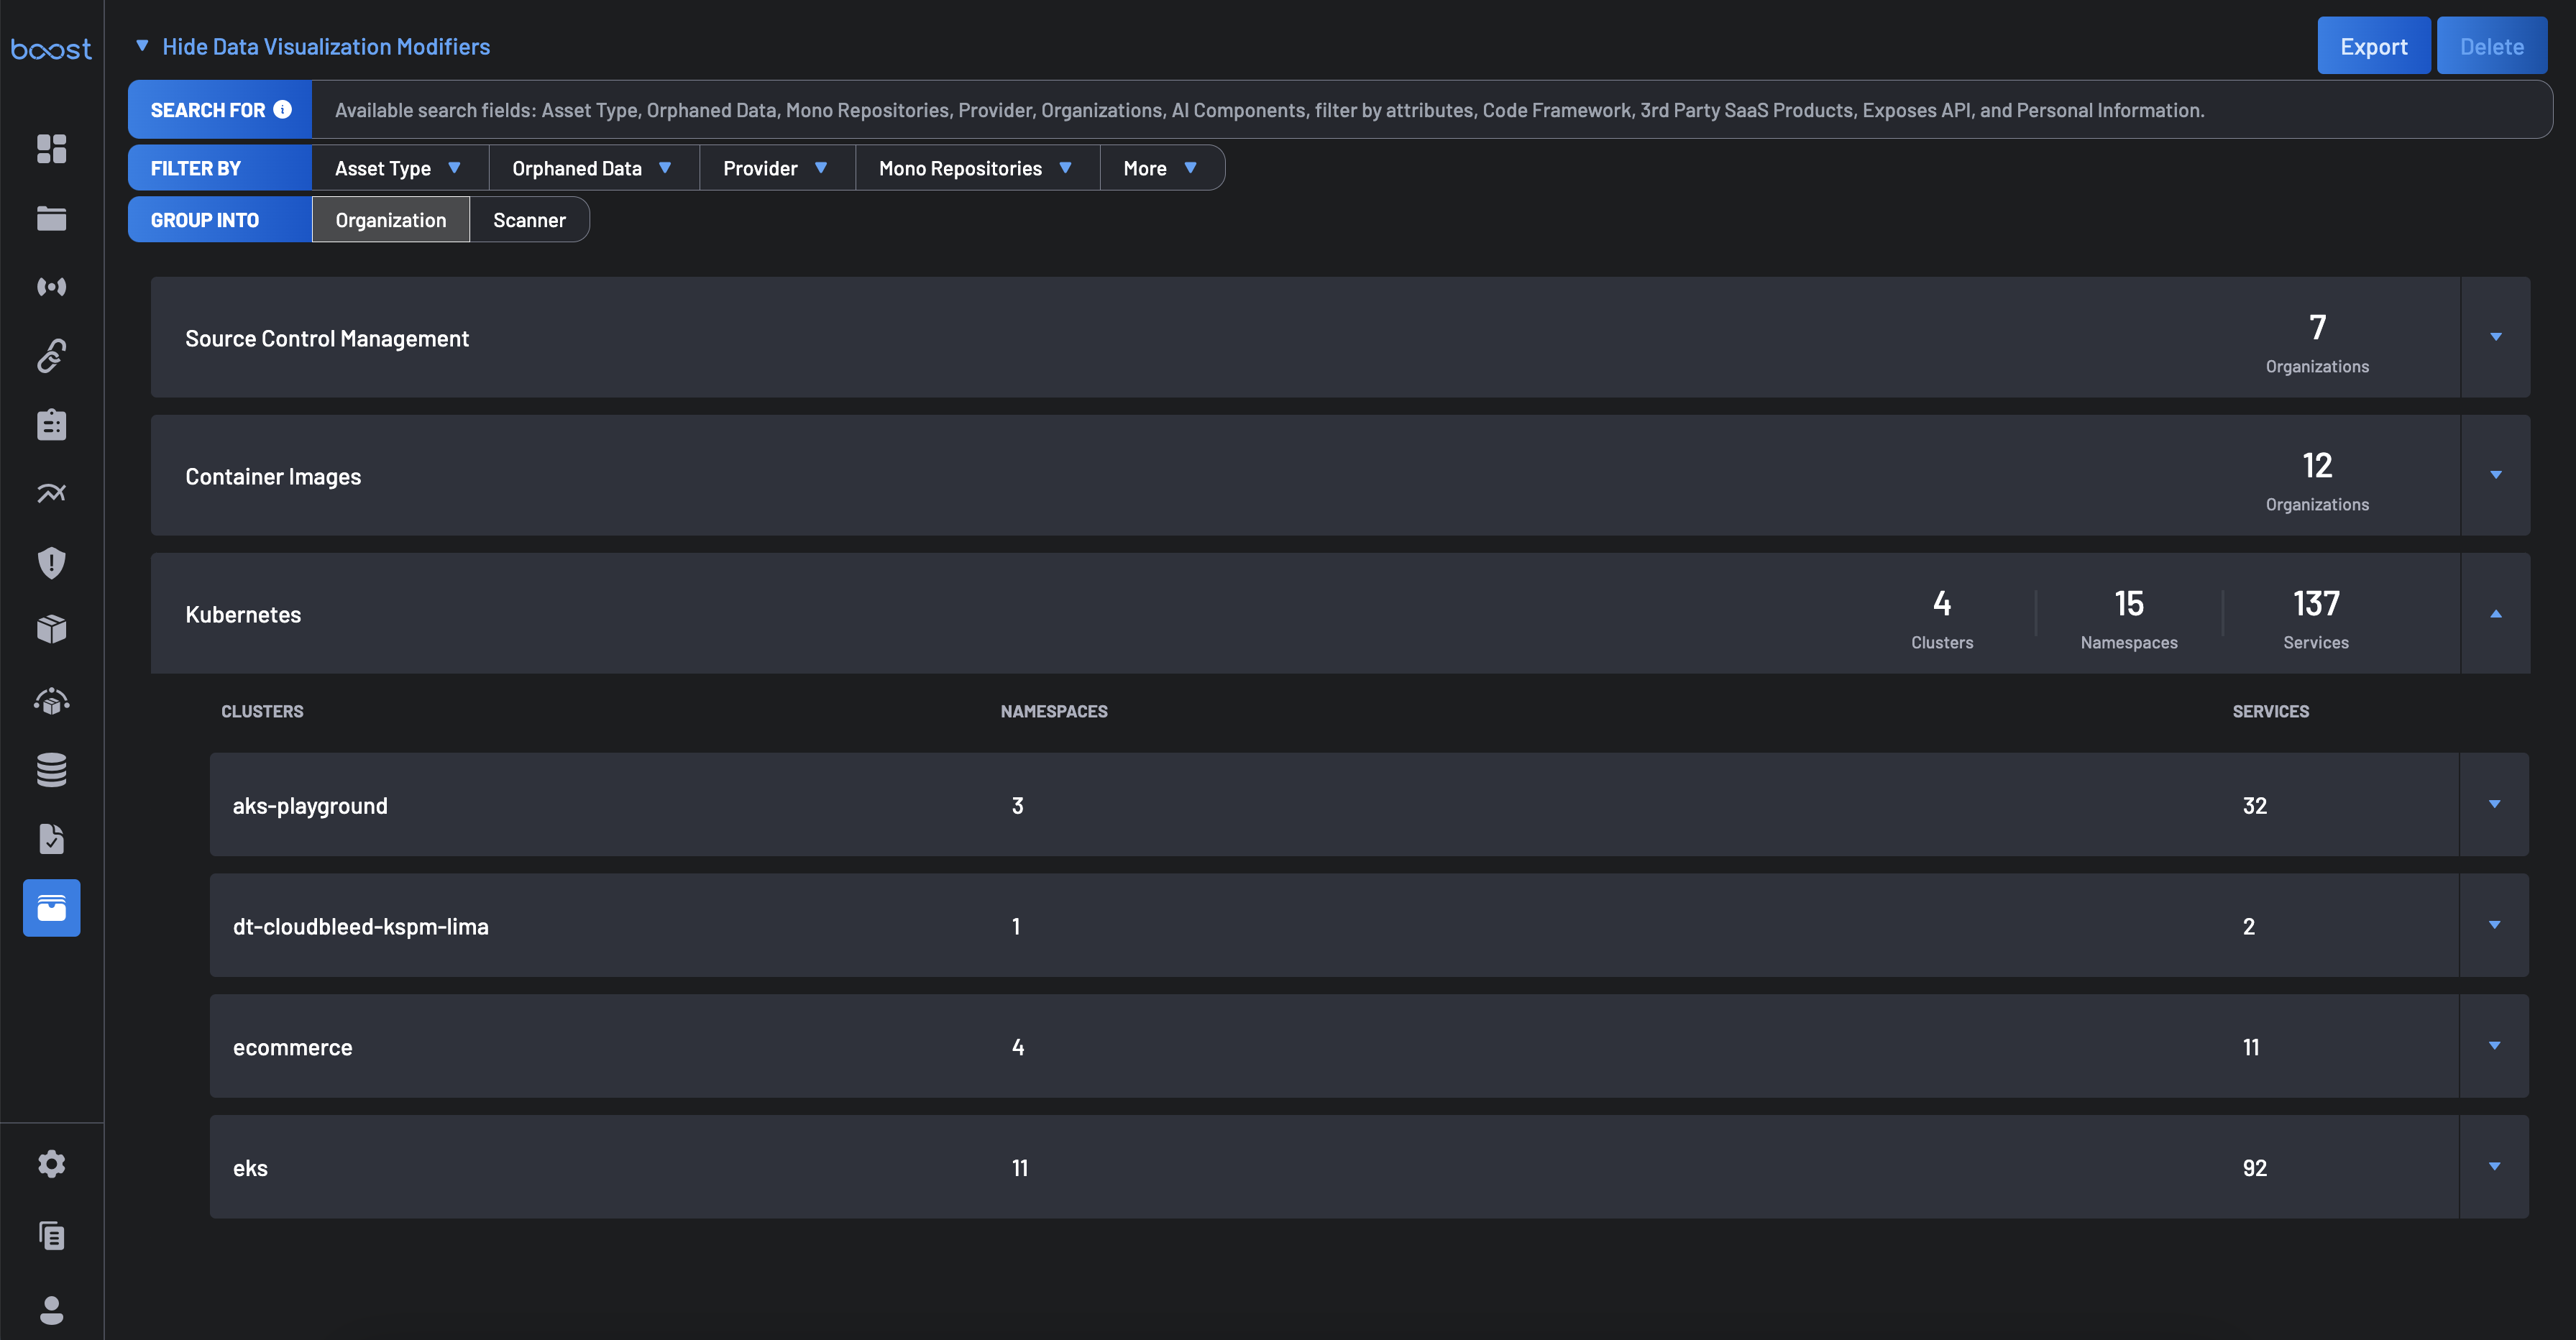Click Hide Data Visualization Modifiers link

[326, 46]
